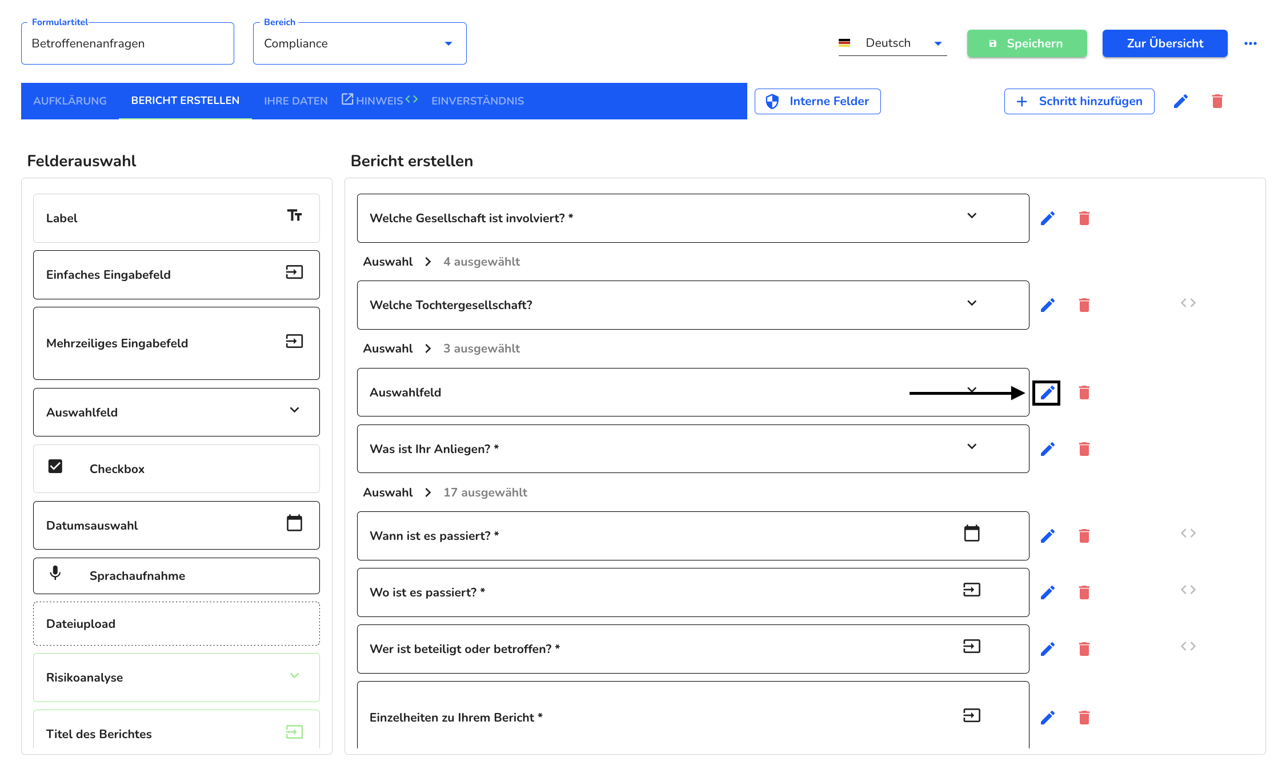Click the calendar icon in 'Wann ist es passiert?'

click(972, 533)
